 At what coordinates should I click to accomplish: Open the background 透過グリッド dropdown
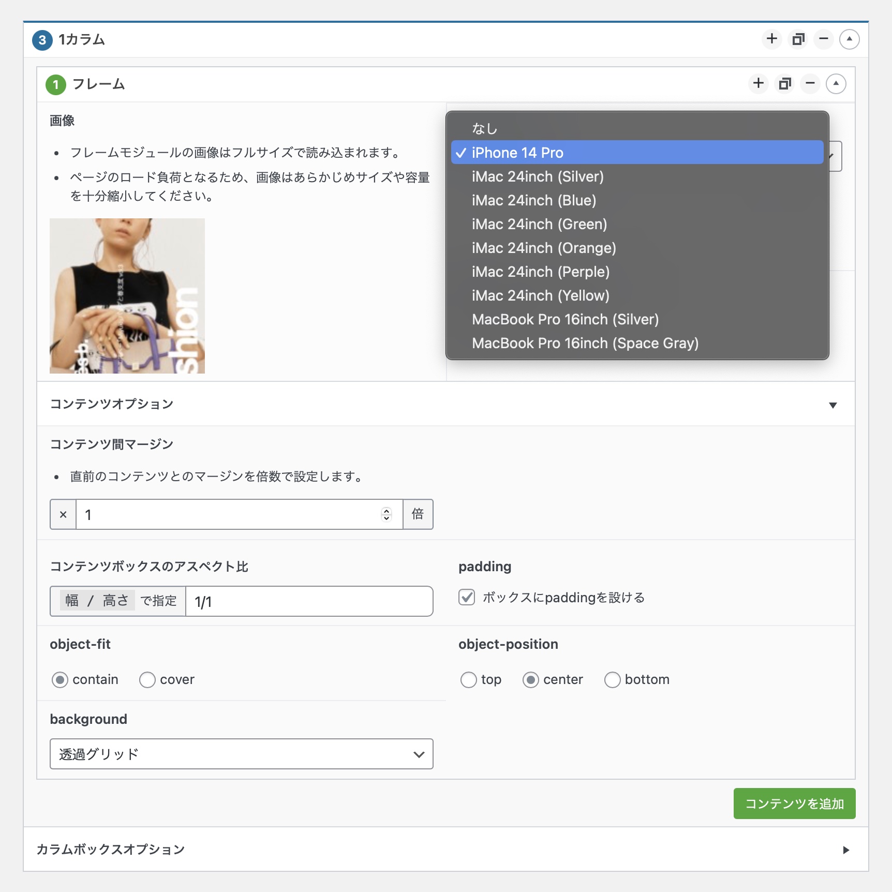tap(241, 754)
